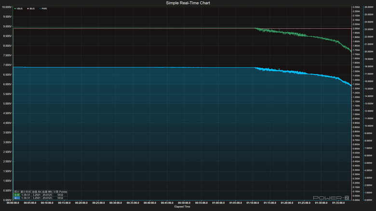Click the 01:00:00.0 time axis tick
This screenshot has height=211, width=376.
point(218,203)
